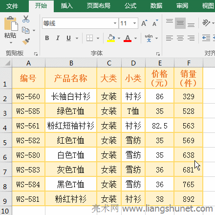Select the 销量（件）header cell
Screen dimensions: 215x215
pyautogui.click(x=189, y=78)
